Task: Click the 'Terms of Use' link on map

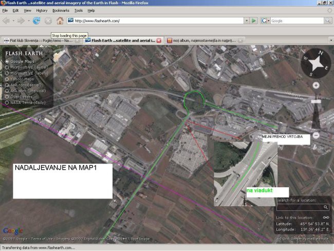Action: tap(42, 239)
